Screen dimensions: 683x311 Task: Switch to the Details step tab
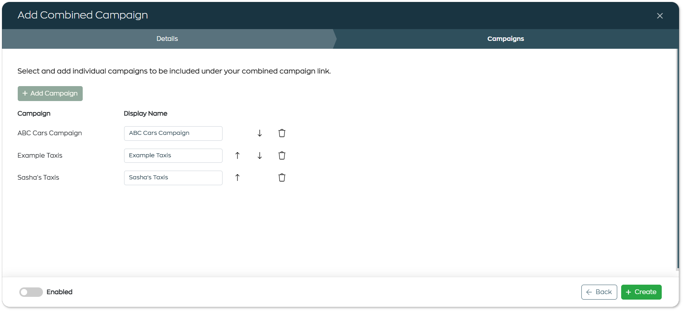point(167,39)
